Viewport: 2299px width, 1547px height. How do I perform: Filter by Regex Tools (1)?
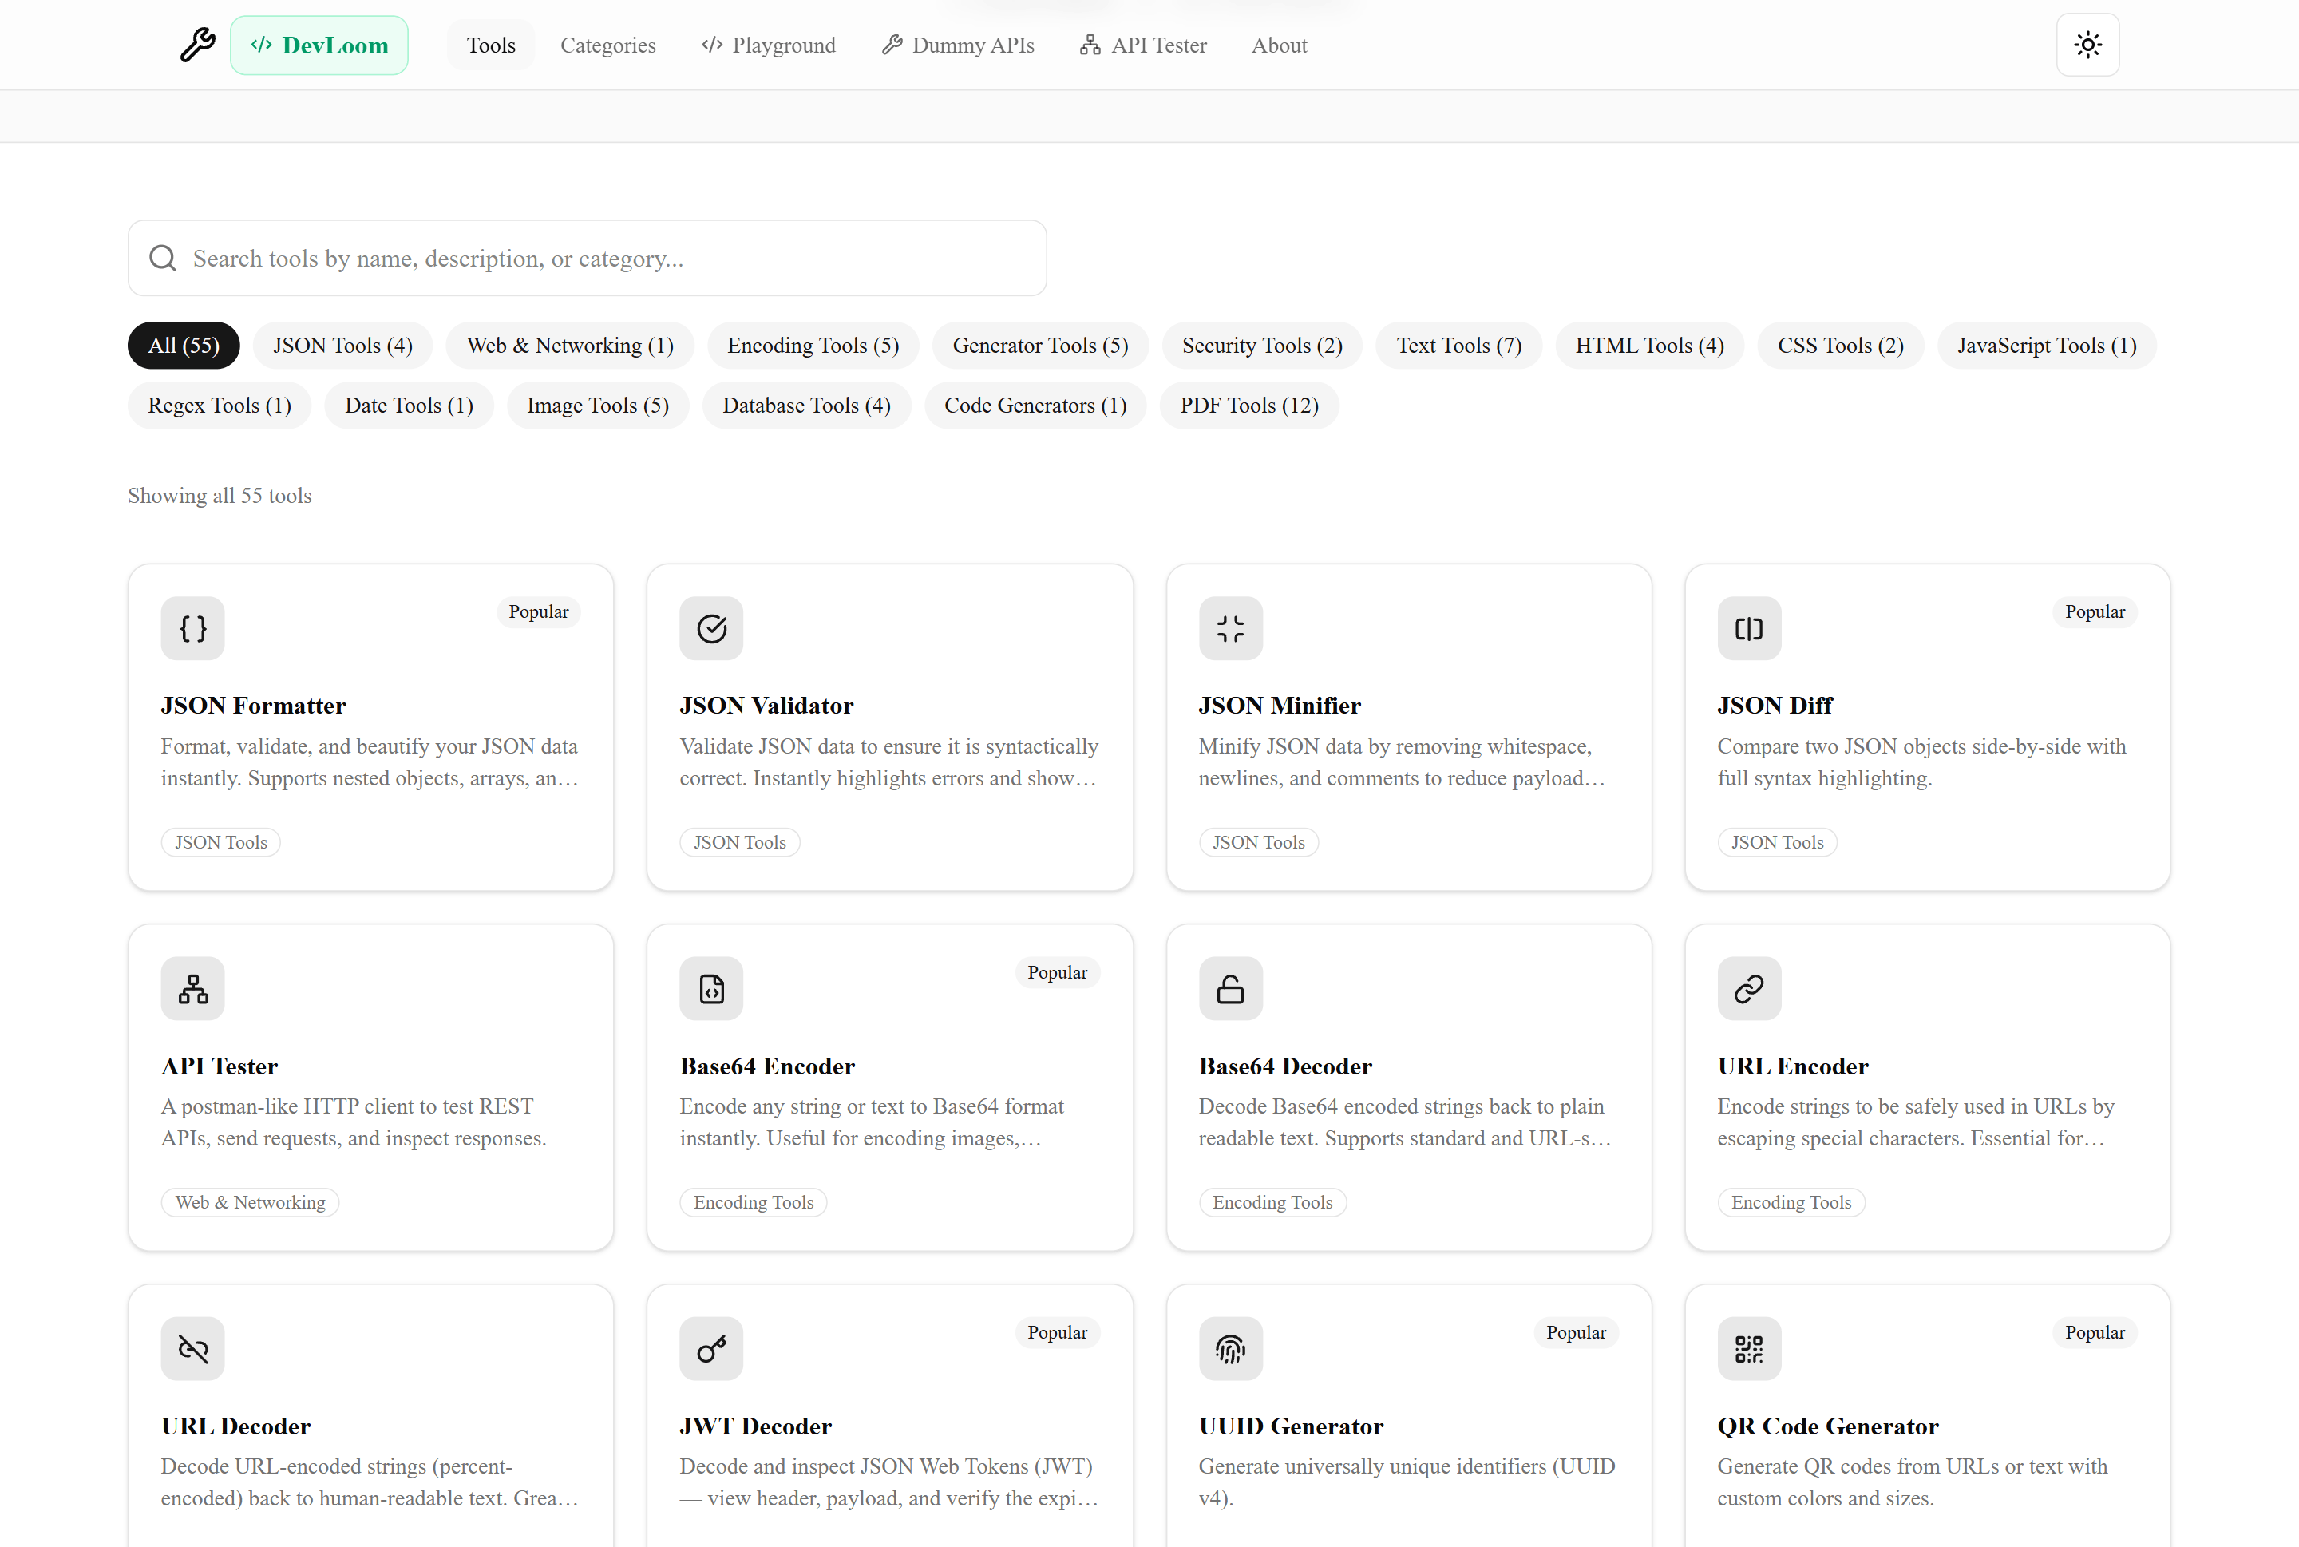point(219,406)
